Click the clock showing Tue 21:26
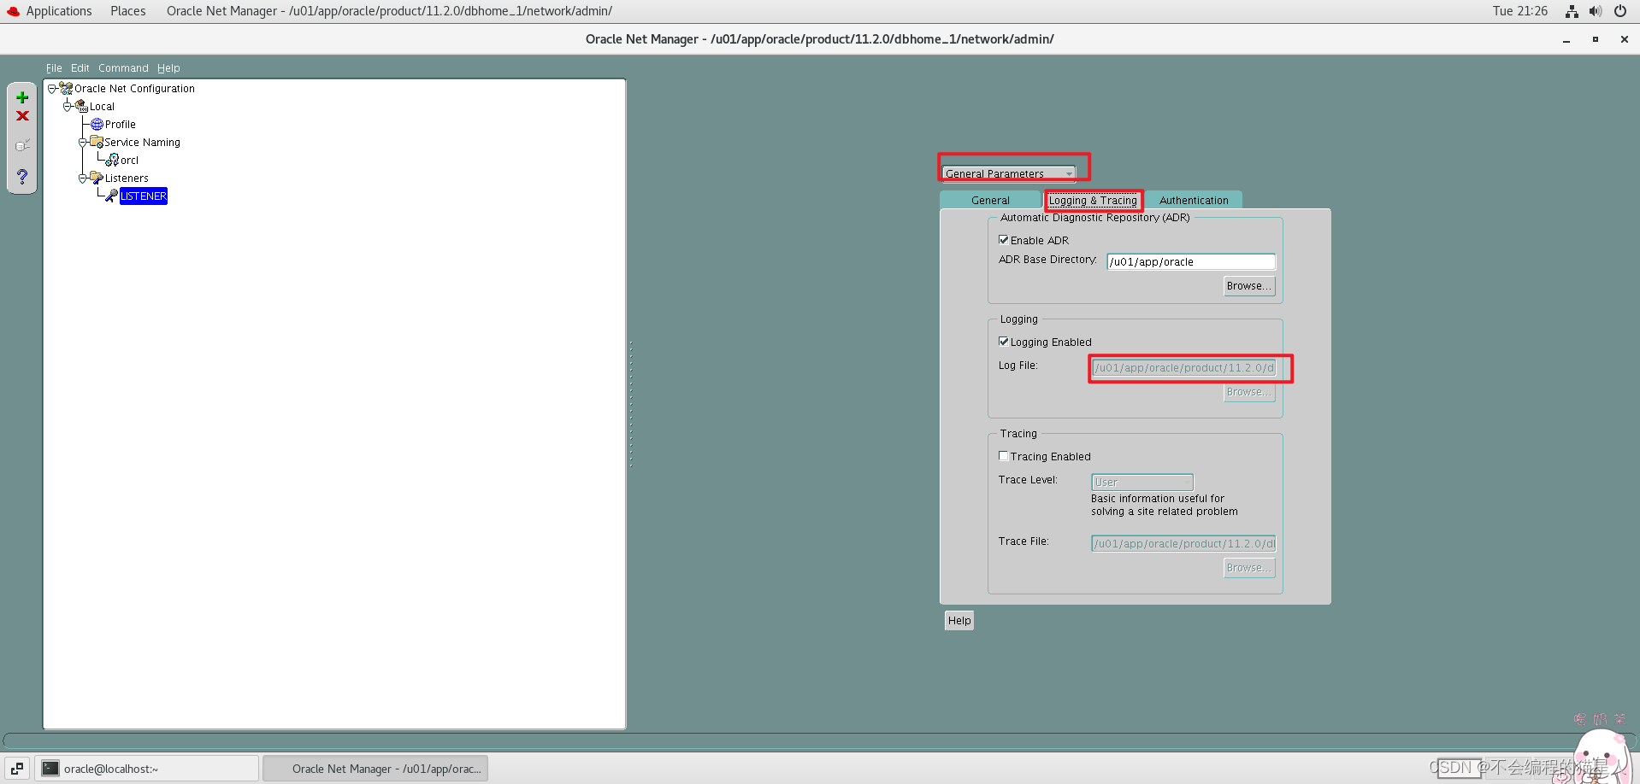The height and width of the screenshot is (784, 1640). coord(1520,11)
